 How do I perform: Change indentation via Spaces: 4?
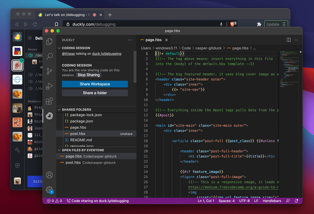[226, 201]
